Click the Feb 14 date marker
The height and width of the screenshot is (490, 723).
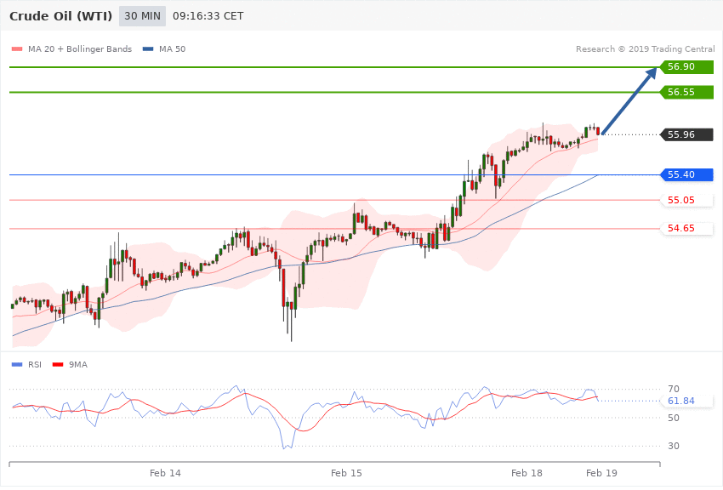165,473
